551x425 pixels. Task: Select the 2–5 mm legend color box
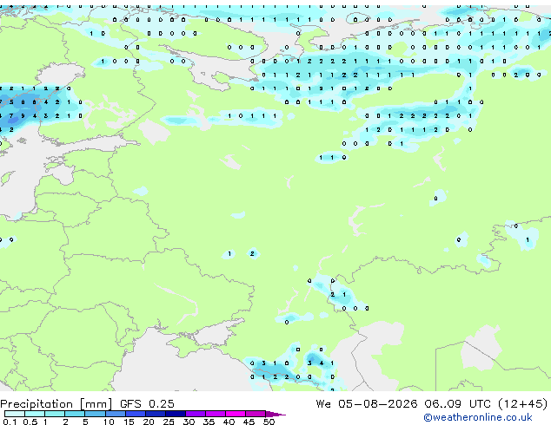(75, 414)
